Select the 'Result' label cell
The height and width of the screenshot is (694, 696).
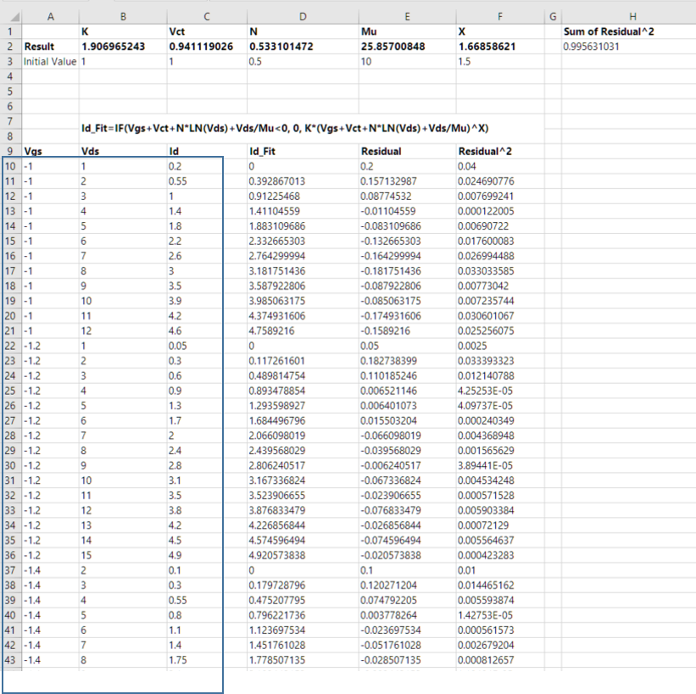point(51,47)
